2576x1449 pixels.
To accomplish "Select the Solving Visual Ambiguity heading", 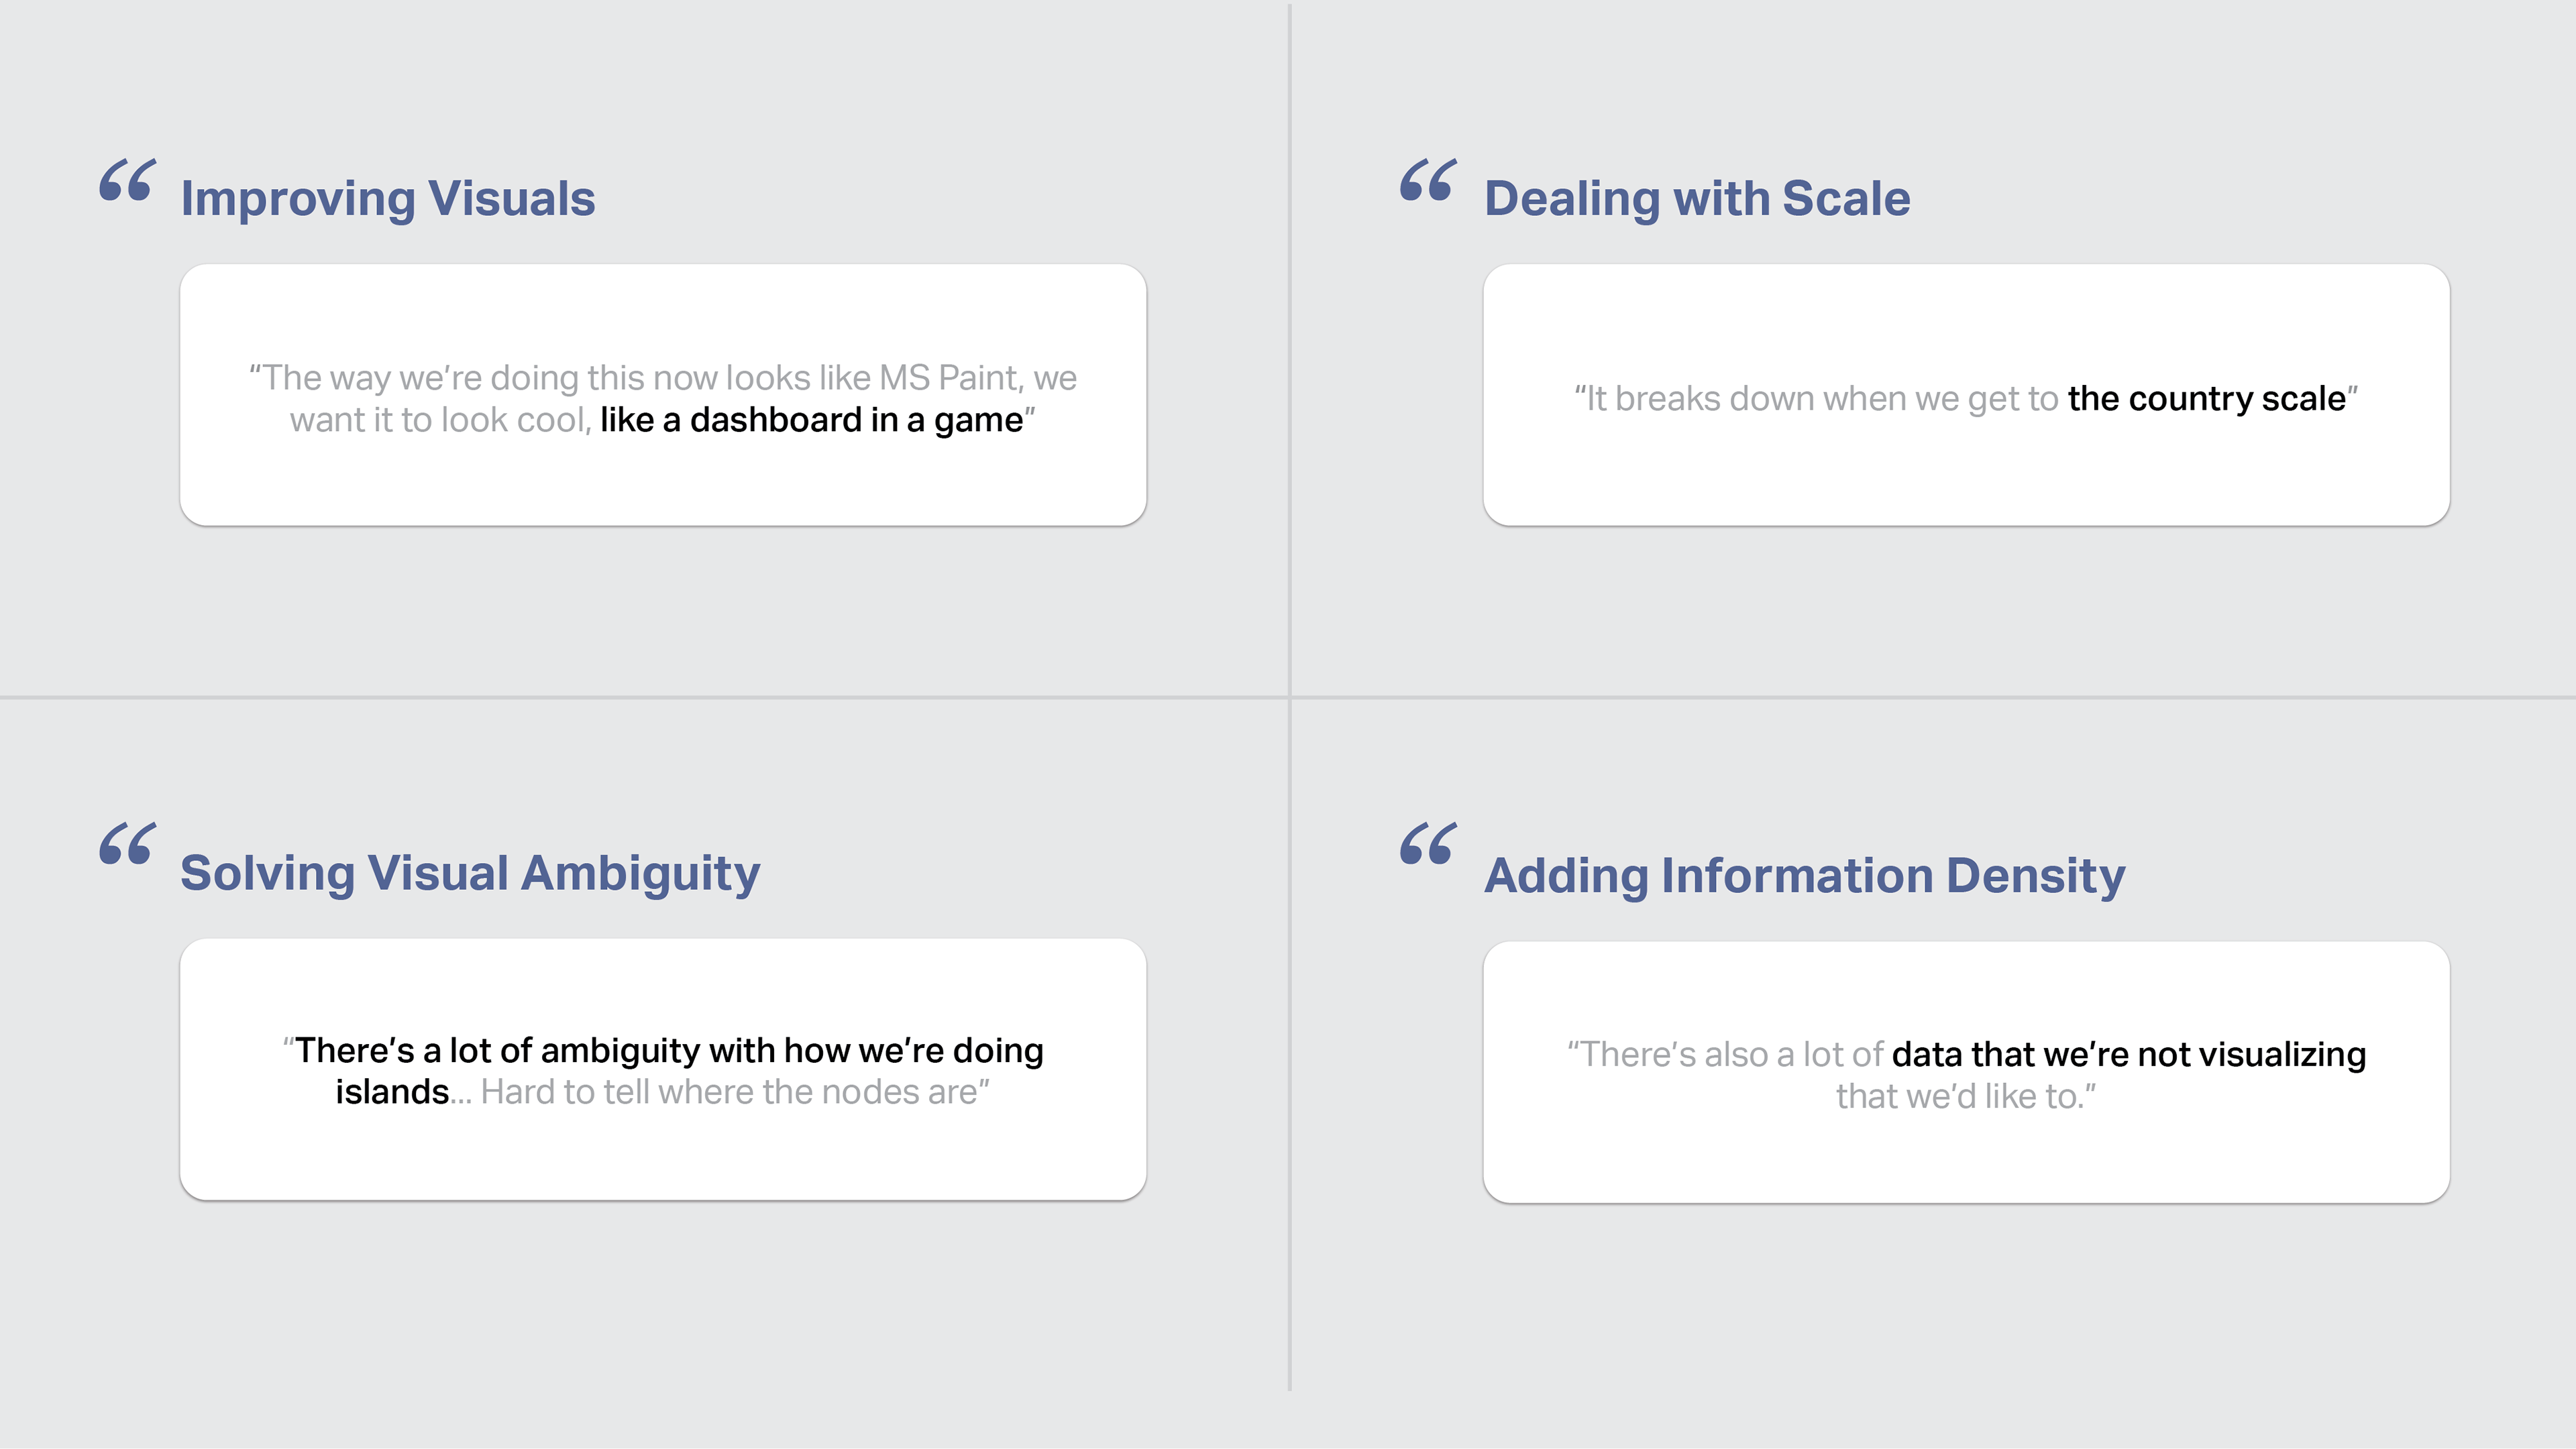I will click(470, 874).
